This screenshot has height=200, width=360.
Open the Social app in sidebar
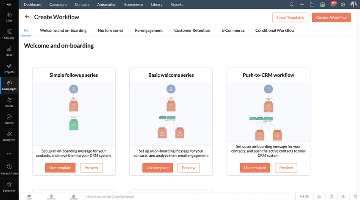pyautogui.click(x=9, y=102)
